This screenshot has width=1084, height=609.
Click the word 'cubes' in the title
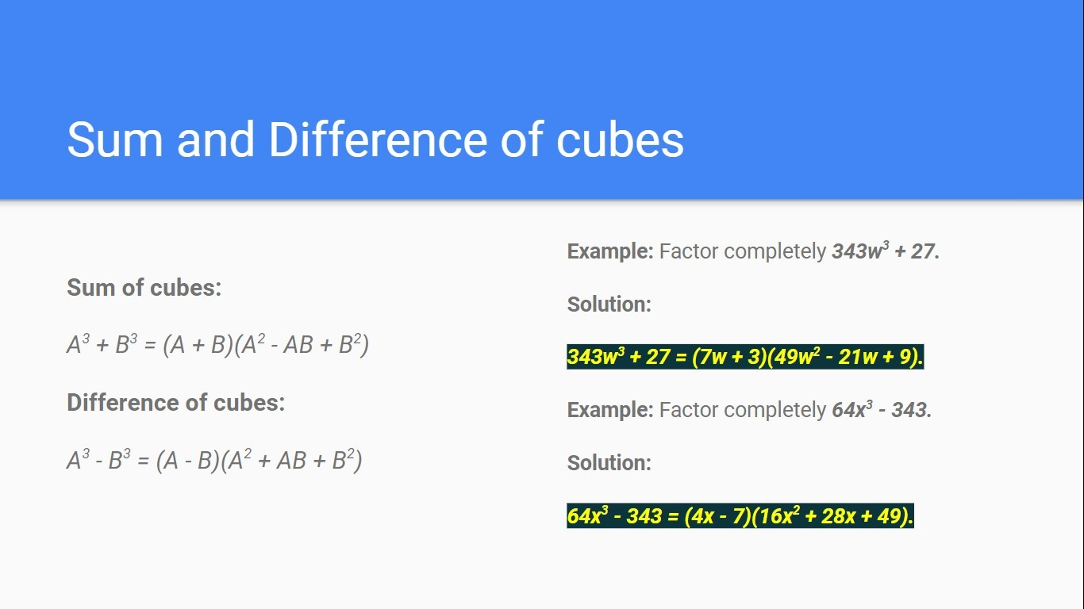[621, 141]
